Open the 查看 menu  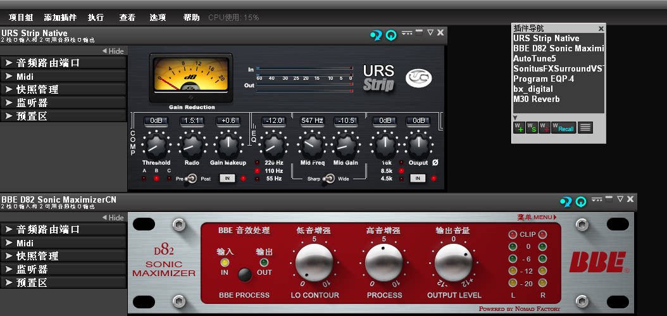pyautogui.click(x=127, y=18)
